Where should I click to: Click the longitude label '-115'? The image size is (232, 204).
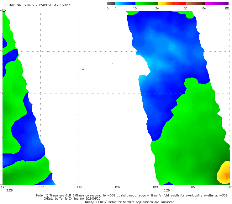pos(40,187)
